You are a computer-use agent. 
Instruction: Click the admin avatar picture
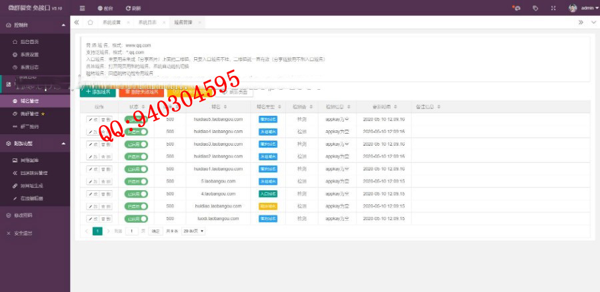tap(573, 8)
